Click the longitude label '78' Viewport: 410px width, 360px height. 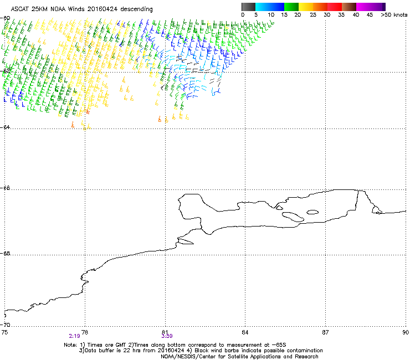85,332
